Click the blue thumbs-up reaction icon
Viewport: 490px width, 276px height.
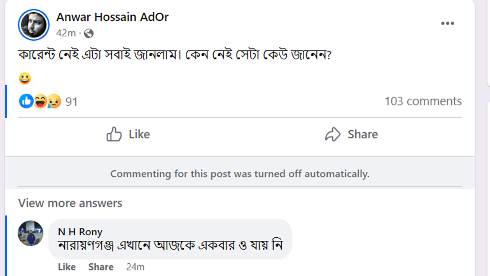coord(26,101)
